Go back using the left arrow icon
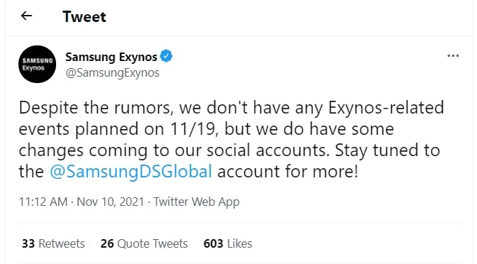 pyautogui.click(x=26, y=16)
